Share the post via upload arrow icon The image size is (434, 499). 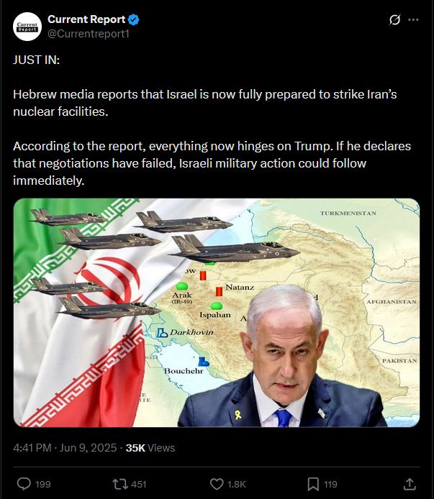point(410,484)
